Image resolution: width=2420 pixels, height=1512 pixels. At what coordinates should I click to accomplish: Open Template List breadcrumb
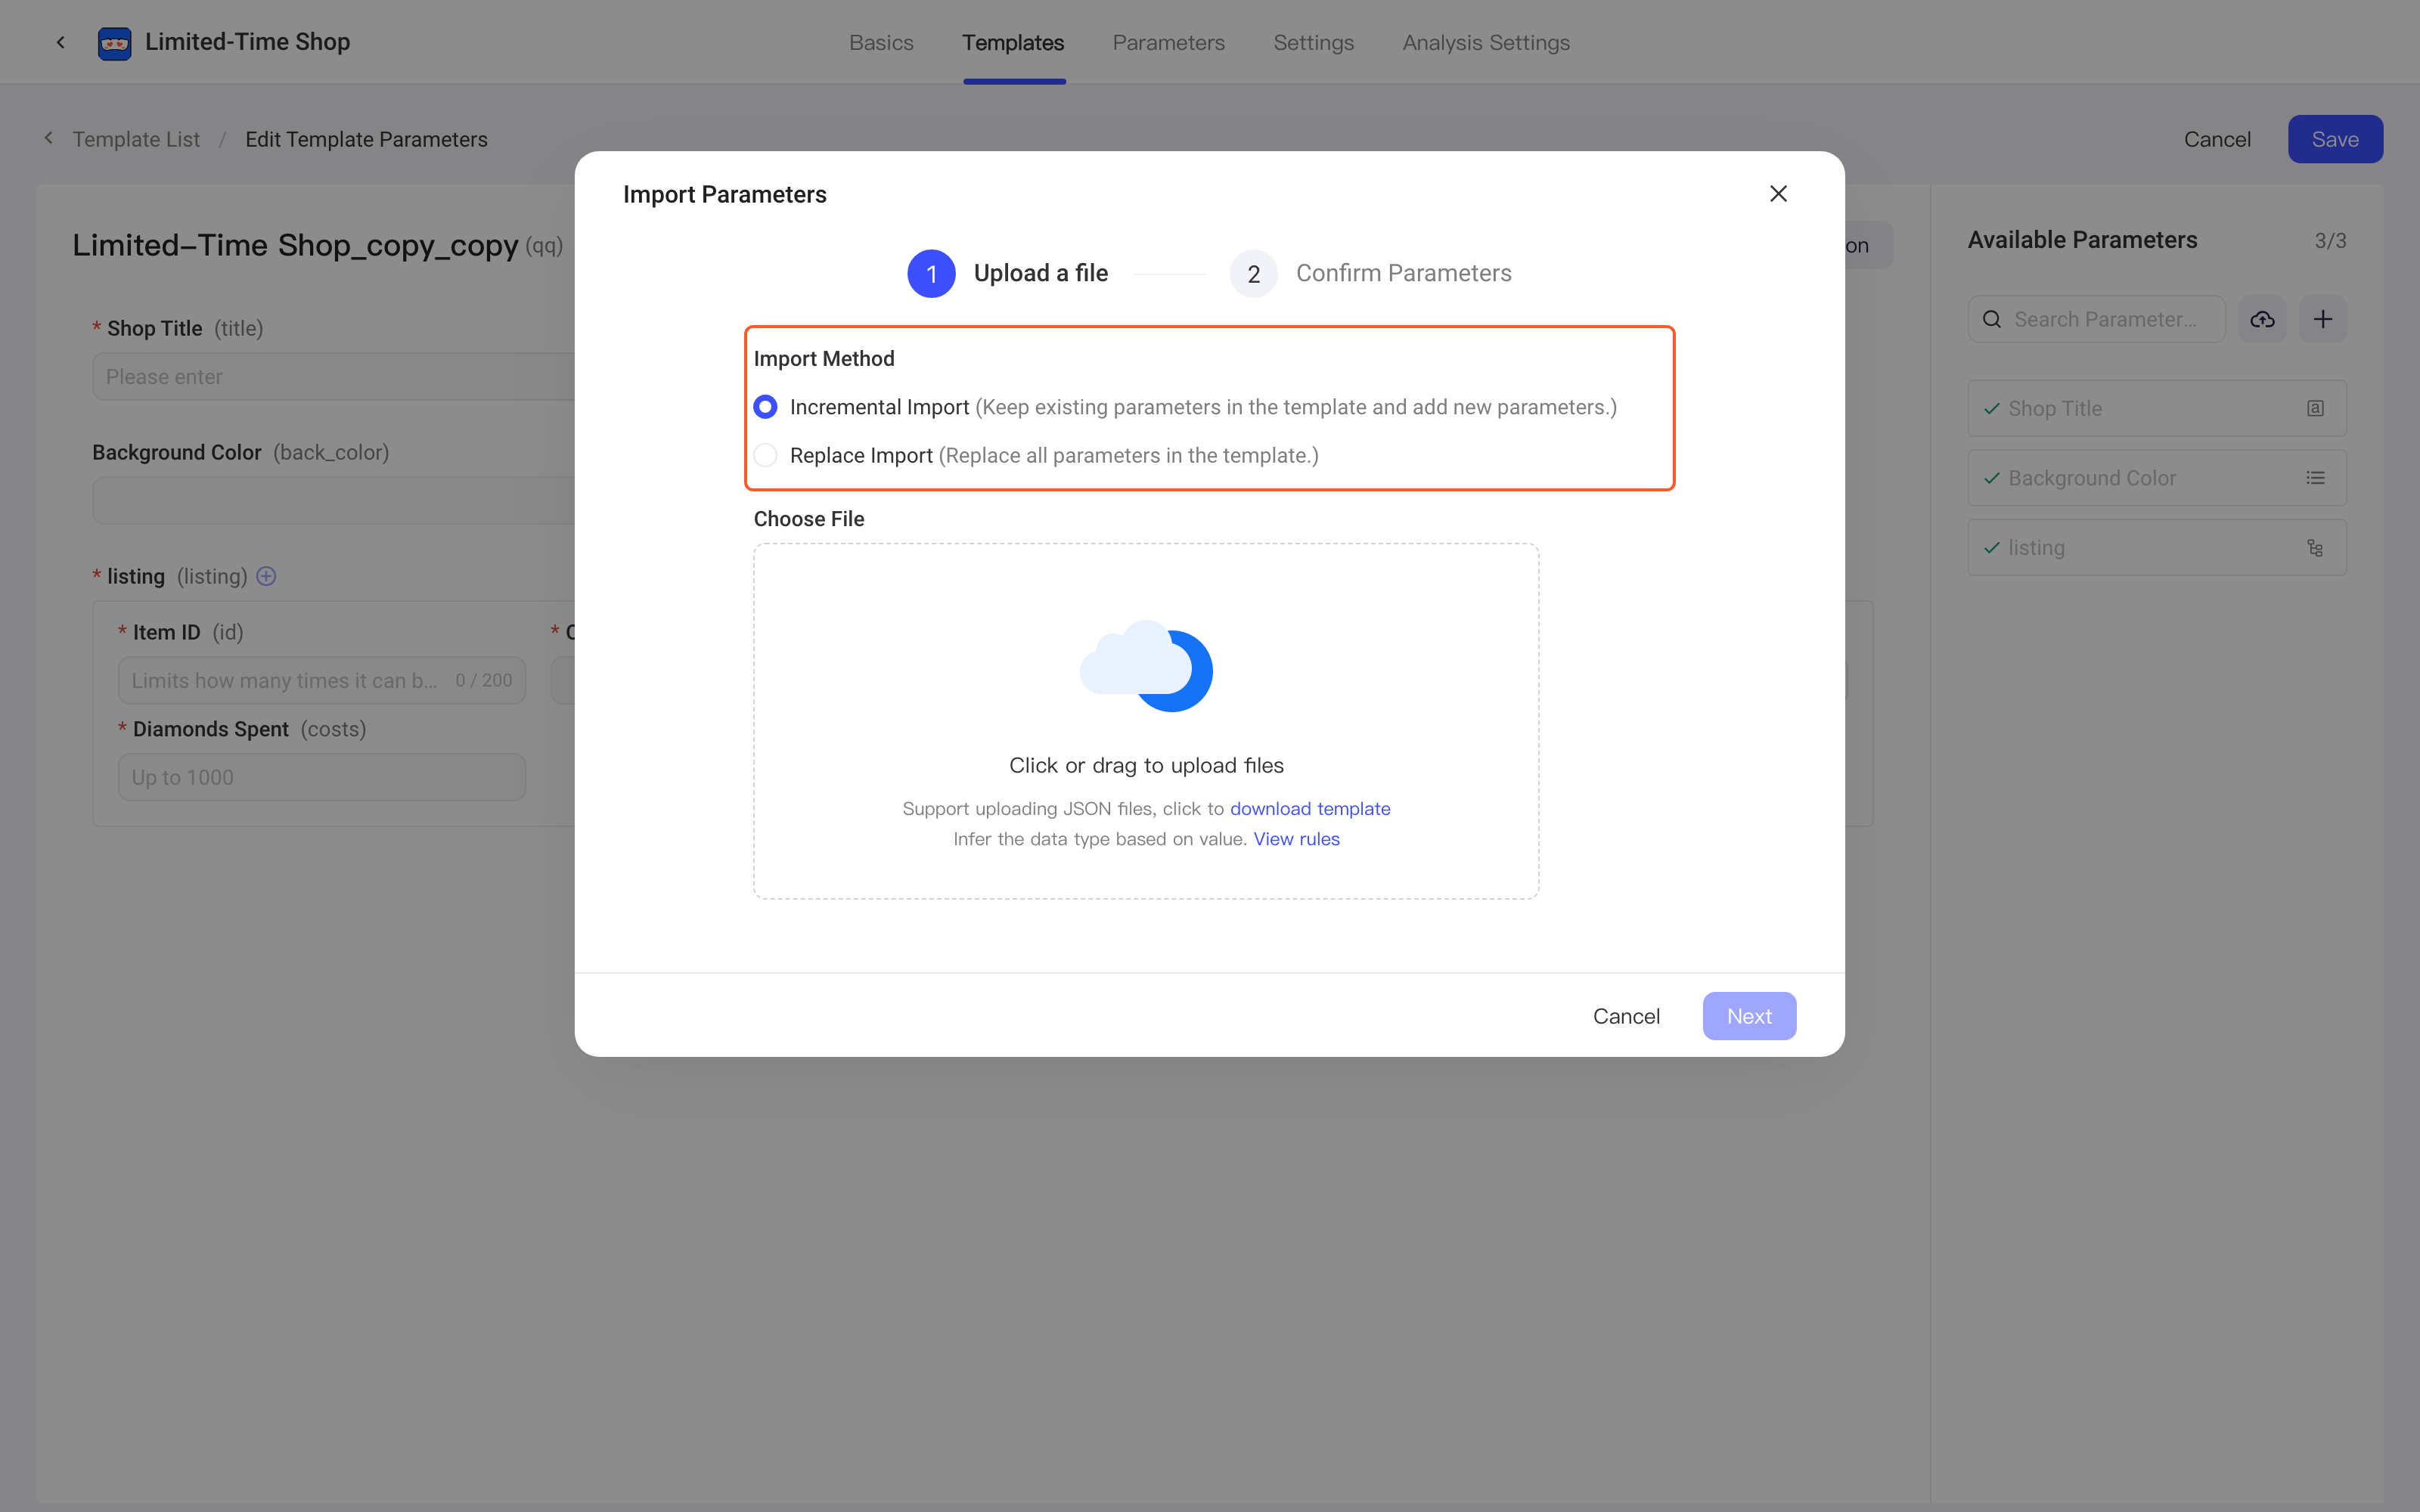point(136,139)
